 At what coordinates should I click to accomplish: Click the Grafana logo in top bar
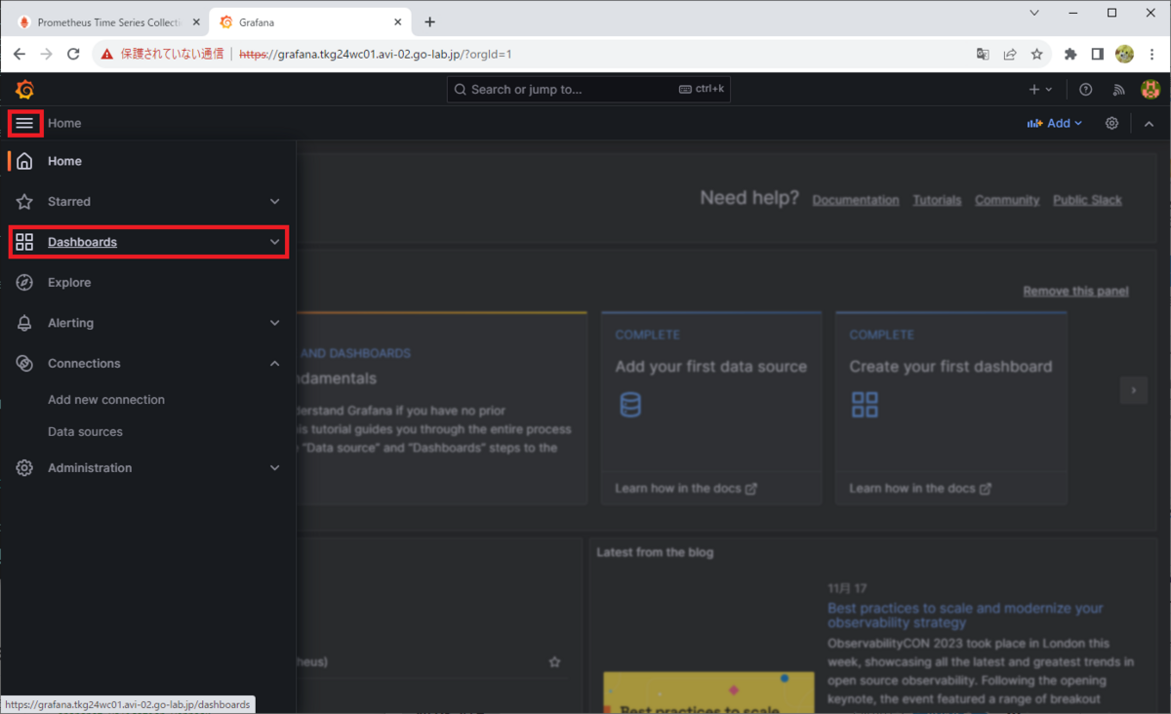tap(25, 90)
